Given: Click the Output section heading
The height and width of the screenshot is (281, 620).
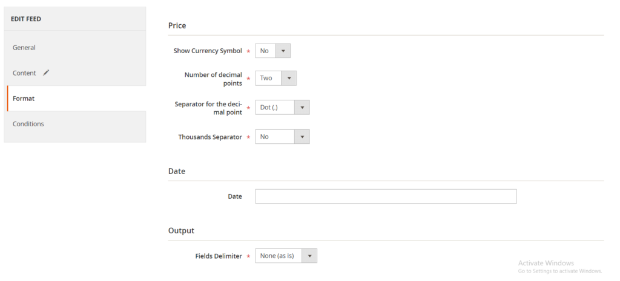Looking at the screenshot, I should [181, 231].
